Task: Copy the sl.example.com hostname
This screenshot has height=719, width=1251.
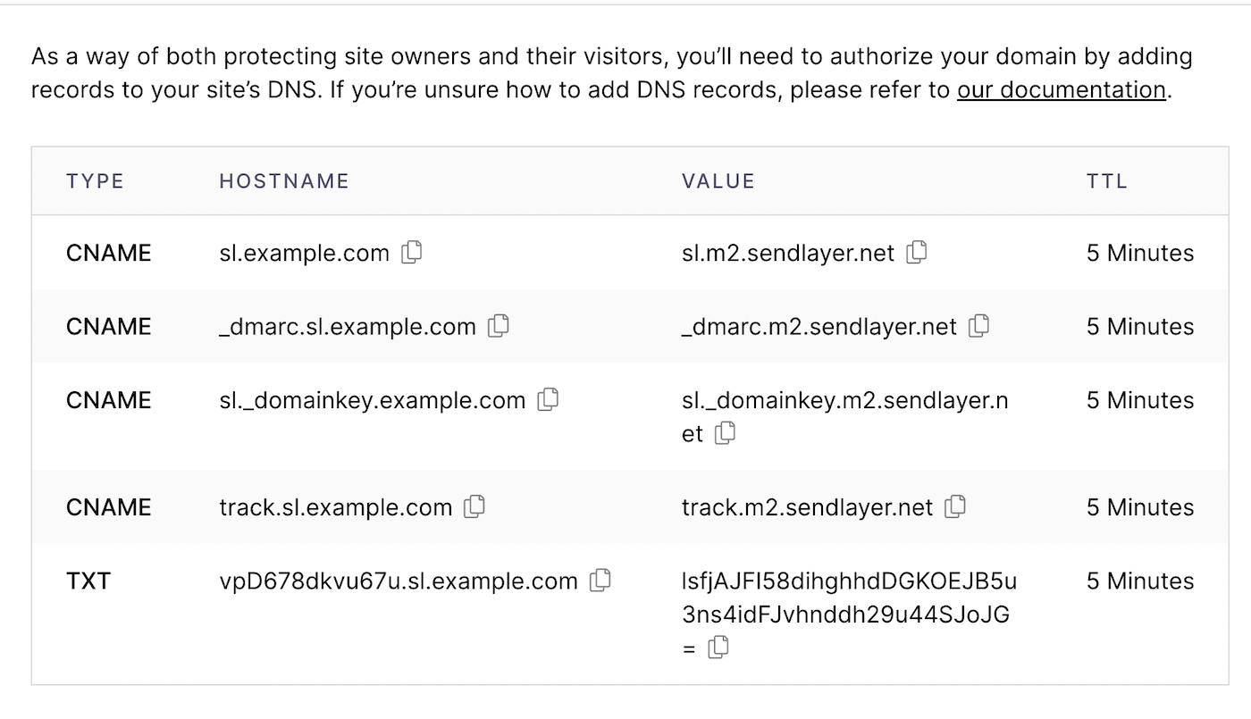Action: coord(411,253)
